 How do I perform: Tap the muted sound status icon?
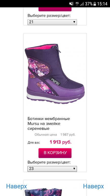click(x=71, y=4)
